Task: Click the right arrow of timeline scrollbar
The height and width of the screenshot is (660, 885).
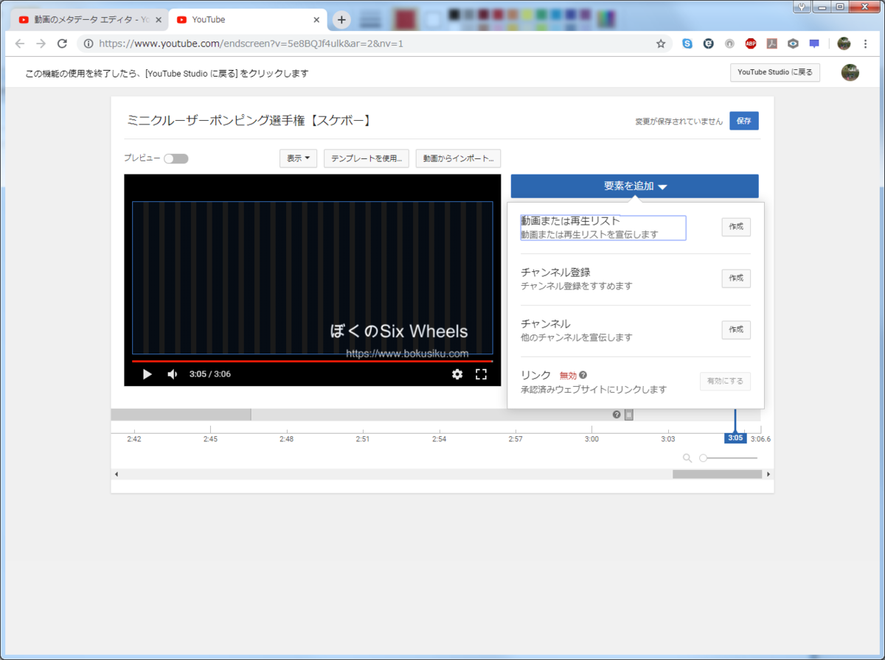Action: (769, 474)
